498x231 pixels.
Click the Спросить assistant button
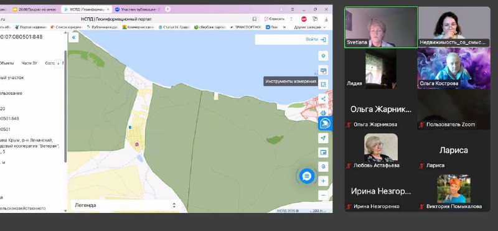coord(275,19)
